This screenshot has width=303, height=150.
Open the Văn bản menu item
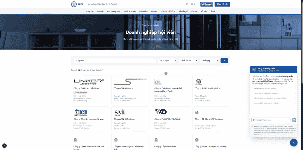click(x=194, y=11)
